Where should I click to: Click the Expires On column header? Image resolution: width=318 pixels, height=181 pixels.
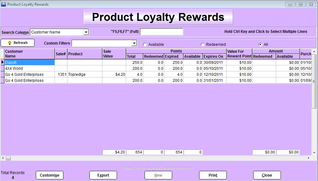pyautogui.click(x=214, y=57)
